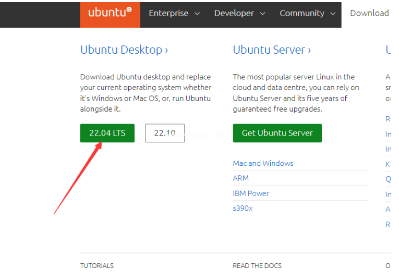This screenshot has width=399, height=279.
Task: Click the circle of friends symbol in the logo
Action: (129, 10)
